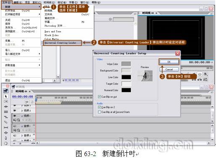Viewport: 216px width, 159px height.
Task: Choose Bars and Tone from submenu
Action: tap(53, 31)
